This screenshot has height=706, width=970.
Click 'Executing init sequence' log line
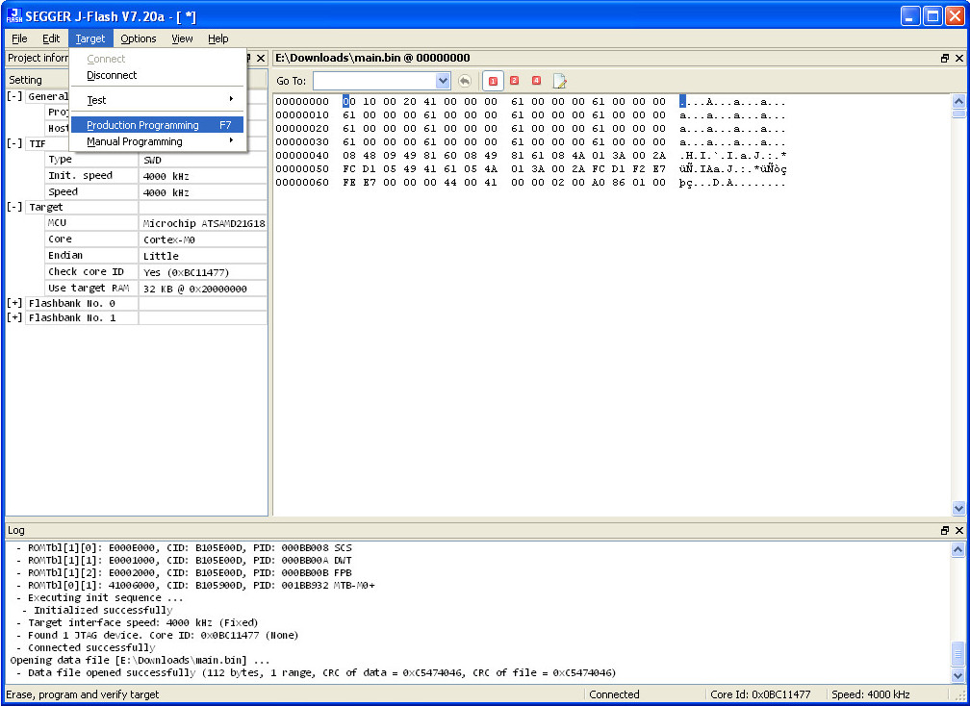(x=105, y=598)
